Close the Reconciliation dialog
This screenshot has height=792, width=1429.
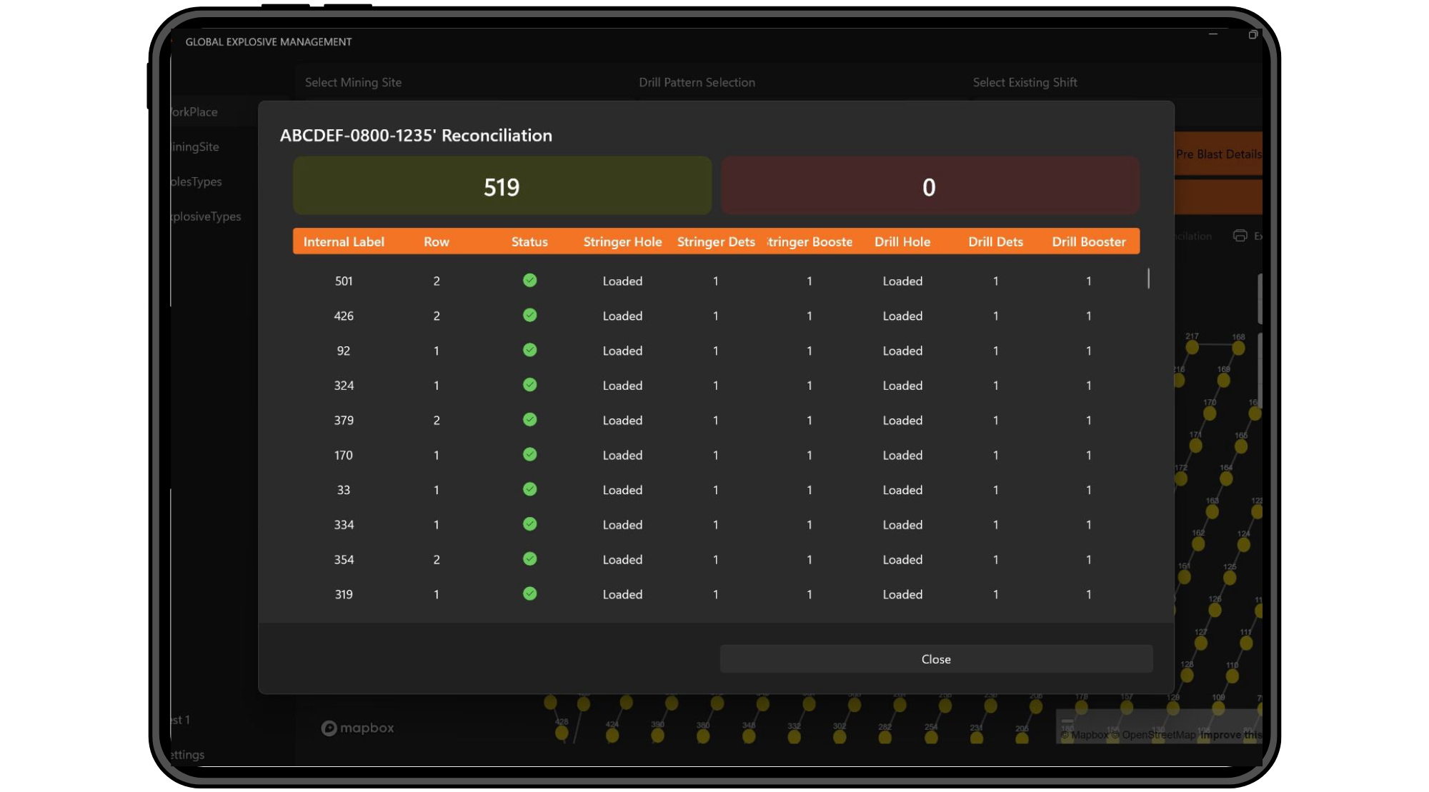[936, 658]
